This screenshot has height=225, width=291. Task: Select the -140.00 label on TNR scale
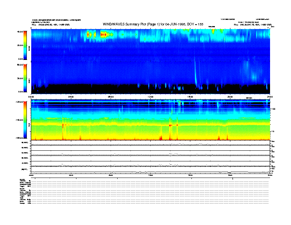point(19,120)
